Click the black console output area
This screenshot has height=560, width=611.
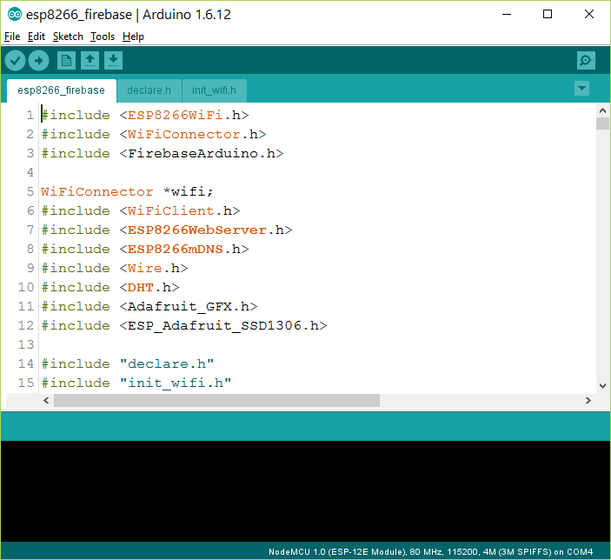point(306,491)
